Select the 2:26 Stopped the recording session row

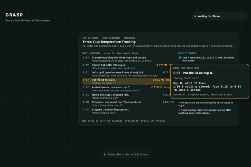point(128,111)
